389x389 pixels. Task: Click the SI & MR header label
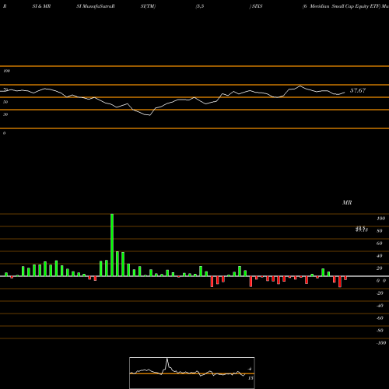[x=41, y=6]
